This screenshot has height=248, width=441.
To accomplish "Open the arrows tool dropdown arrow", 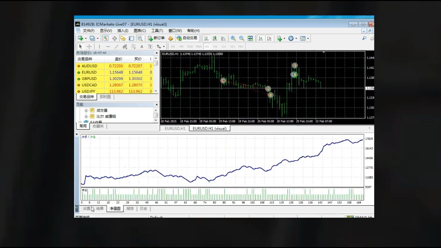I will [164, 47].
